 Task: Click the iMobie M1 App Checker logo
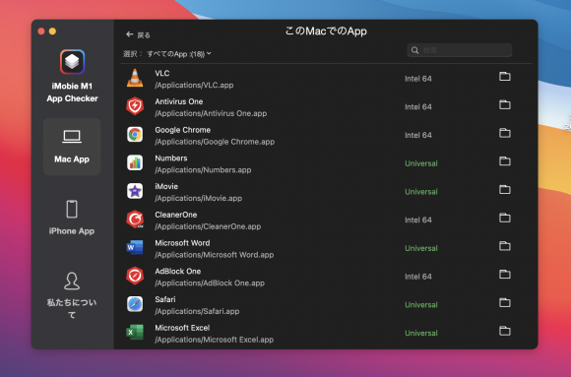(x=72, y=62)
